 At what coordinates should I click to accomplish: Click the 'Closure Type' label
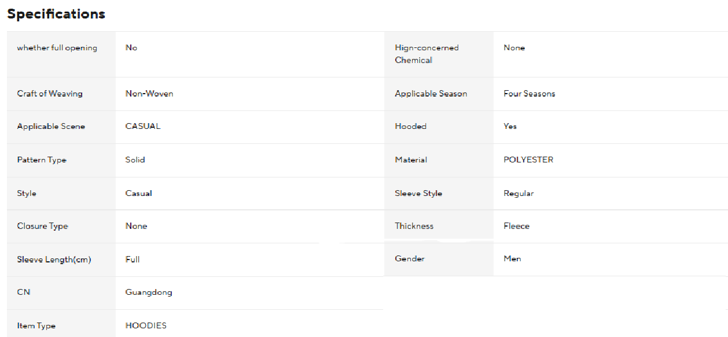pos(43,227)
